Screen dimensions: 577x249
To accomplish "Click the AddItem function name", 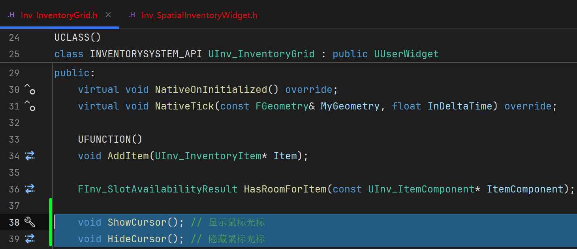I will 128,156.
